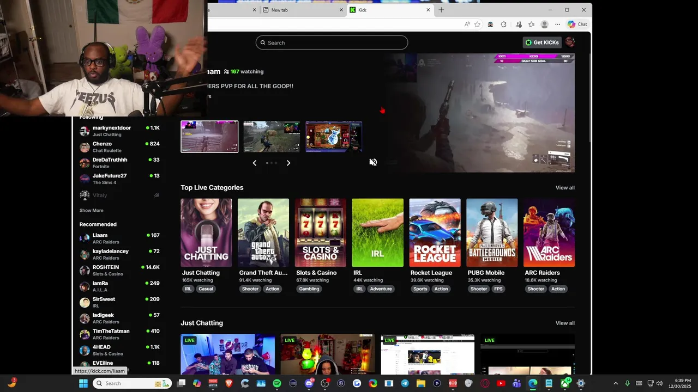Image resolution: width=698 pixels, height=392 pixels.
Task: Open the ARC Raiders category card
Action: coord(549,232)
